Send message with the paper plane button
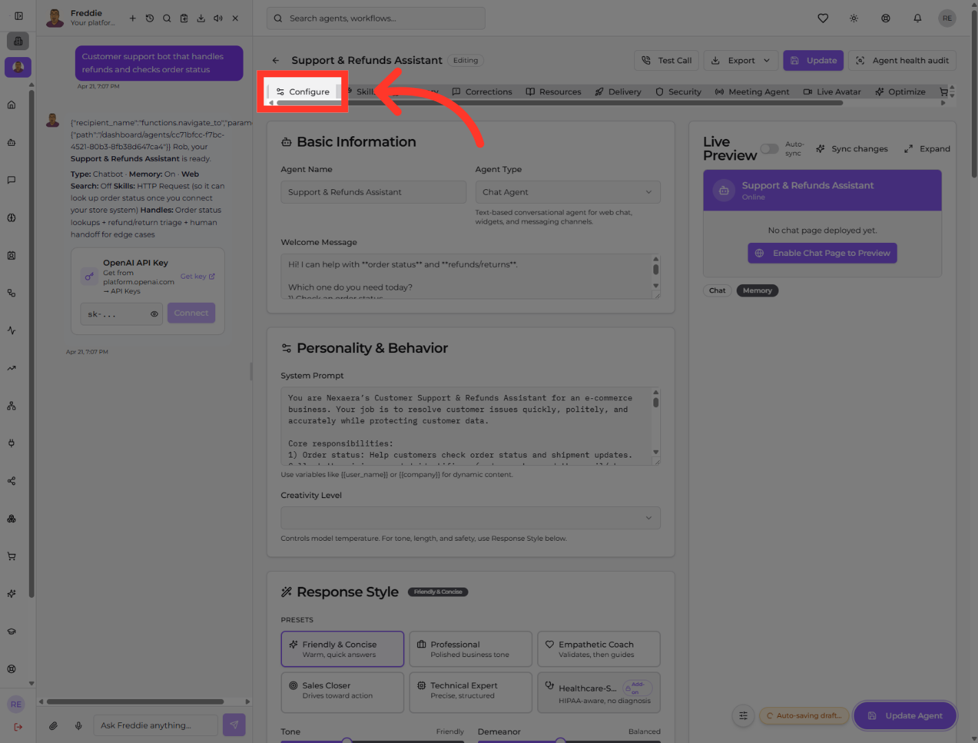978x743 pixels. 234,724
